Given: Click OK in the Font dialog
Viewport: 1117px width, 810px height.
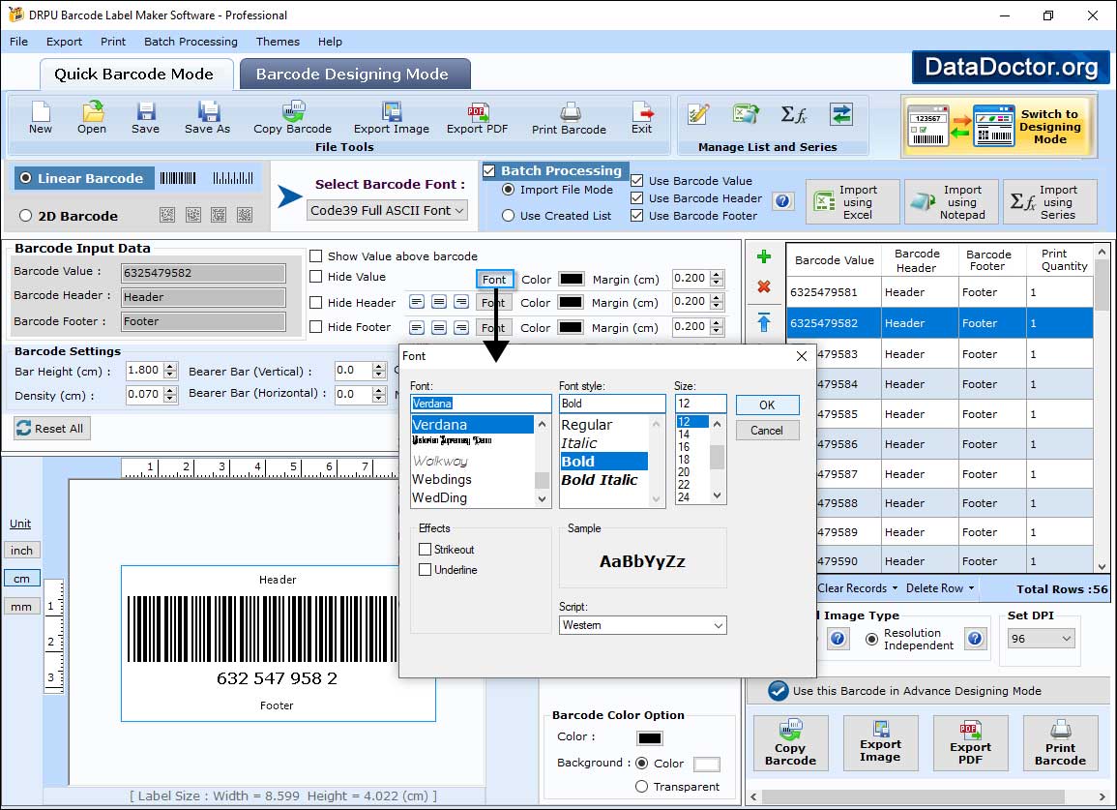Looking at the screenshot, I should pyautogui.click(x=767, y=405).
